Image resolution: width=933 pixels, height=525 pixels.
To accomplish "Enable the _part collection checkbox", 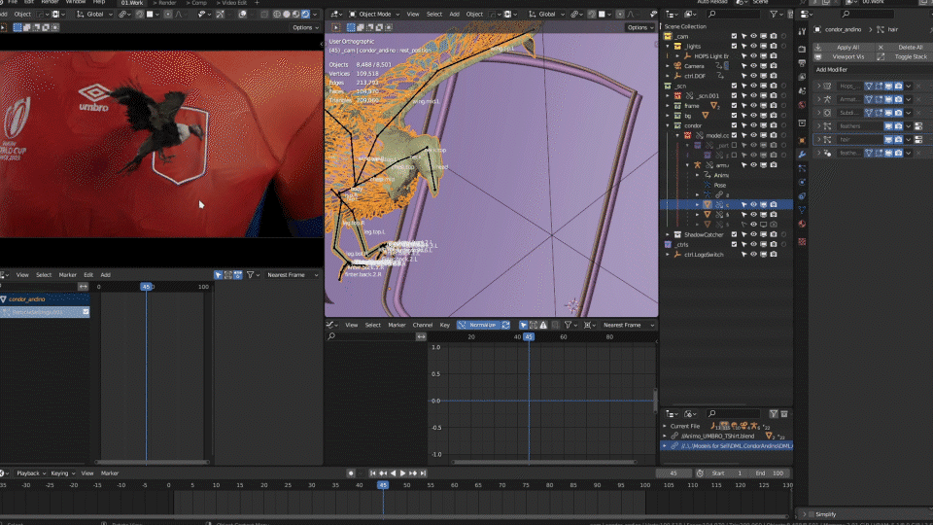I will coord(734,145).
